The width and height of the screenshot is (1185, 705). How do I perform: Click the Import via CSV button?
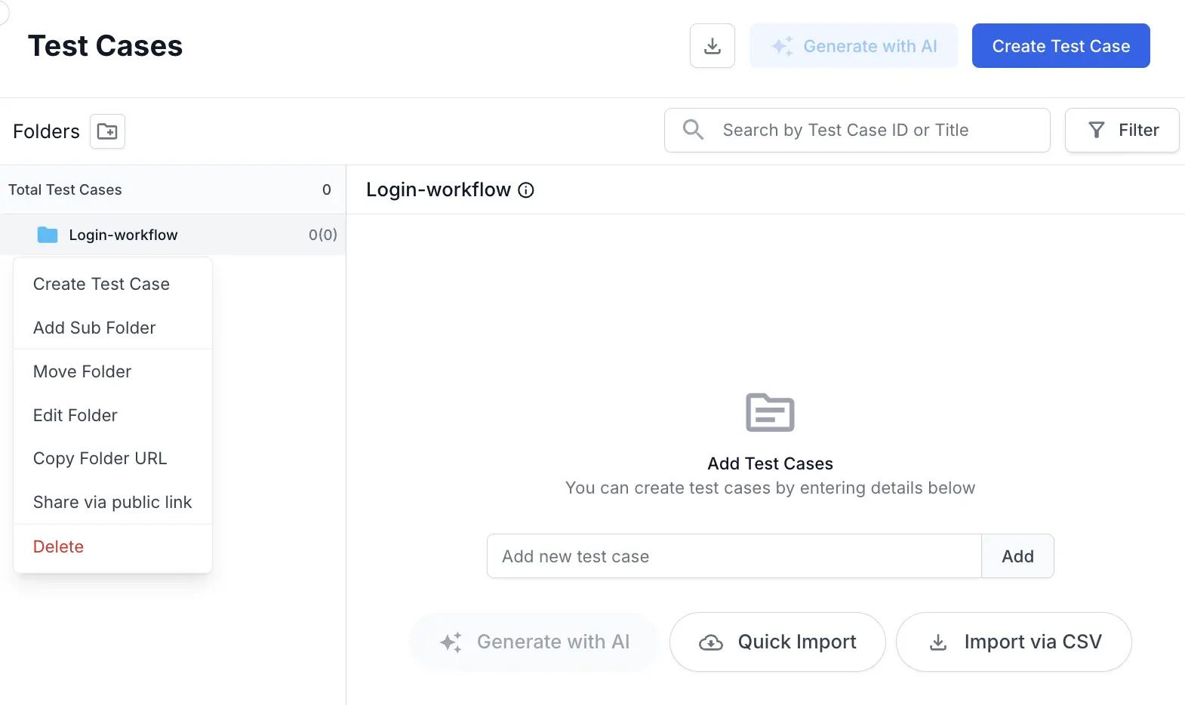pos(1014,642)
